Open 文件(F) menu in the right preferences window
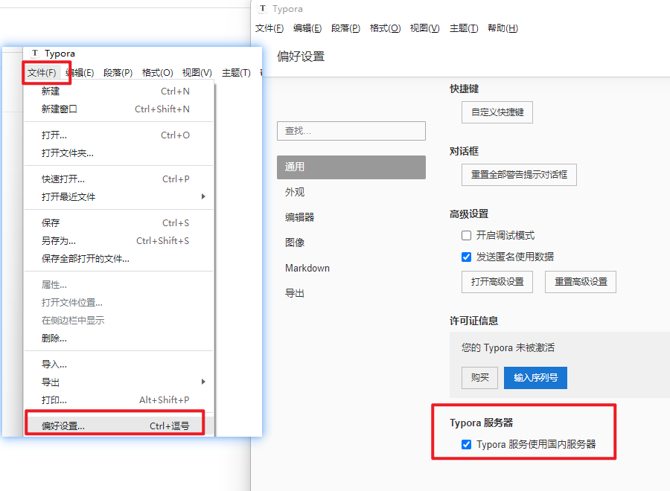 pos(269,28)
